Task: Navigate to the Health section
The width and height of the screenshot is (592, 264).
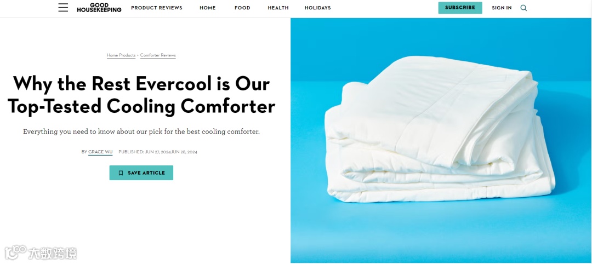Action: coord(278,8)
